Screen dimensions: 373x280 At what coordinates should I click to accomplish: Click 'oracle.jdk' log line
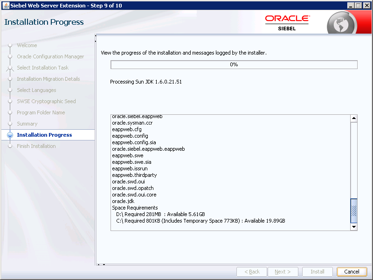[123, 201]
